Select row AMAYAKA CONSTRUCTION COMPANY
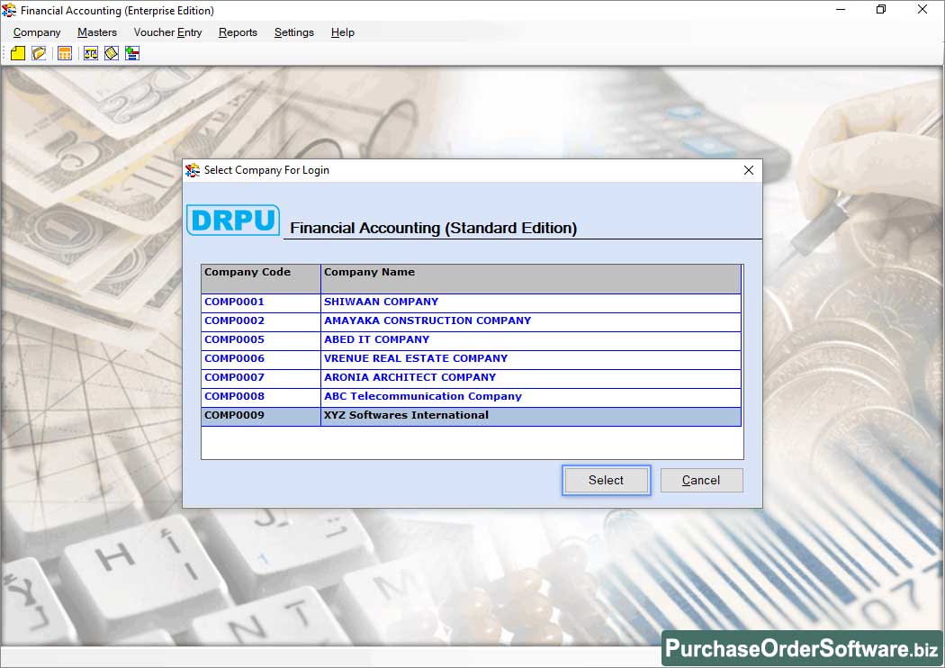The width and height of the screenshot is (945, 668). pyautogui.click(x=472, y=322)
